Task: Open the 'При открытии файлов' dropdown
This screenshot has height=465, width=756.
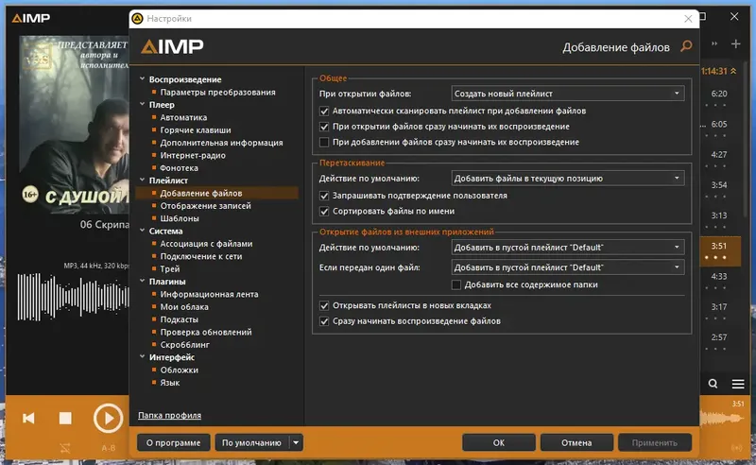Action: click(x=568, y=94)
